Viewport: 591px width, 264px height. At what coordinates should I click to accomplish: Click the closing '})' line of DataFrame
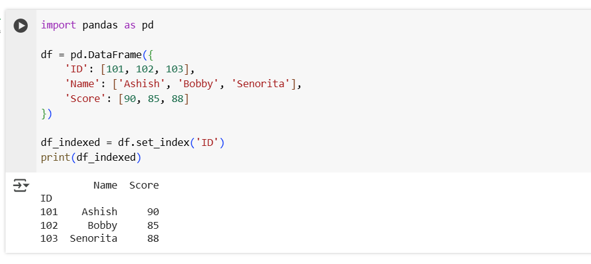tap(46, 113)
